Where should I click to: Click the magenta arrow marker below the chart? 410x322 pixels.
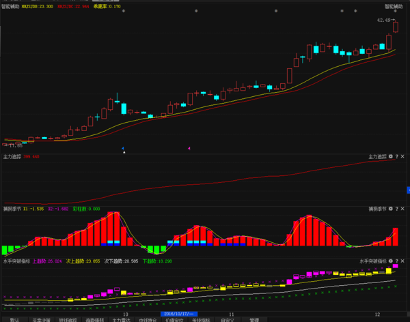189,148
